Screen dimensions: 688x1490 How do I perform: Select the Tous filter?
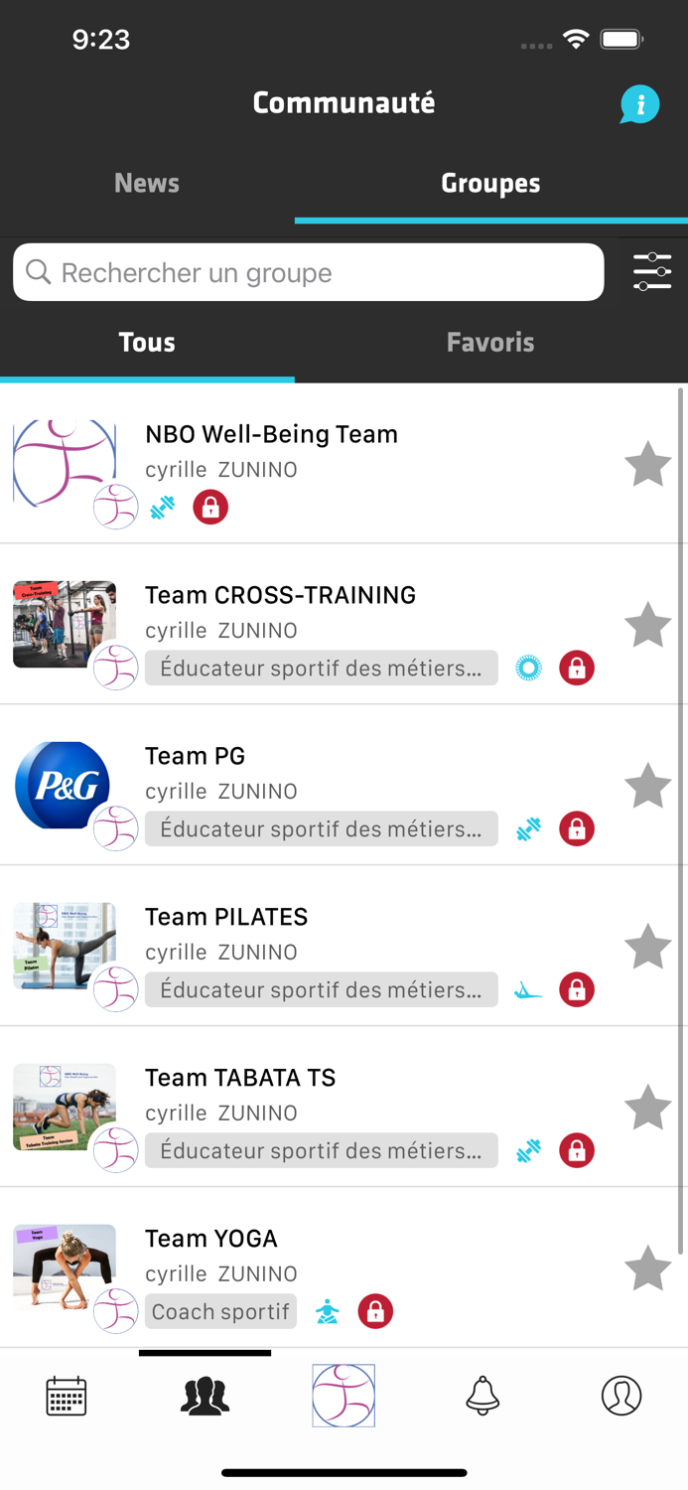pyautogui.click(x=146, y=342)
